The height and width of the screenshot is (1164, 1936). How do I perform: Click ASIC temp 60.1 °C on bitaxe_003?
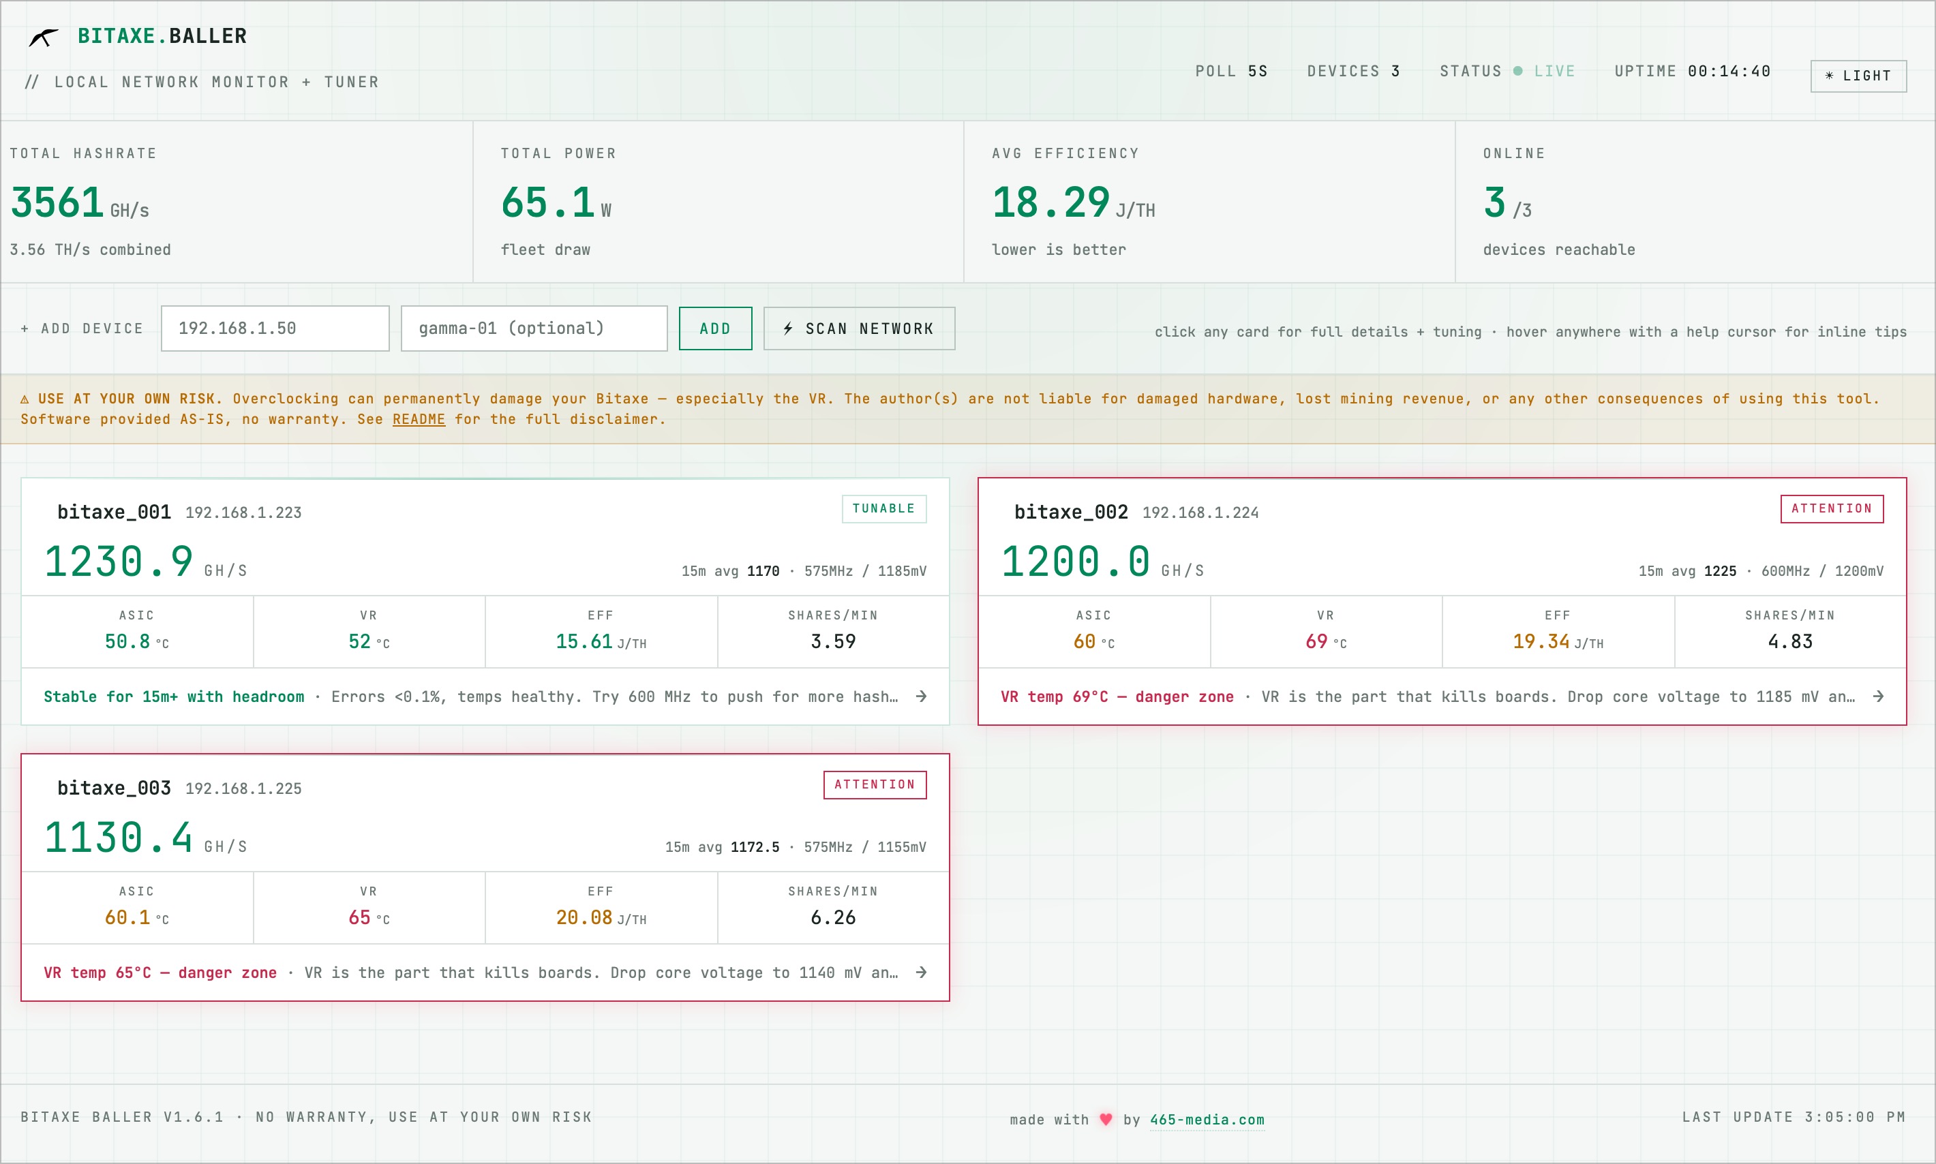click(137, 918)
